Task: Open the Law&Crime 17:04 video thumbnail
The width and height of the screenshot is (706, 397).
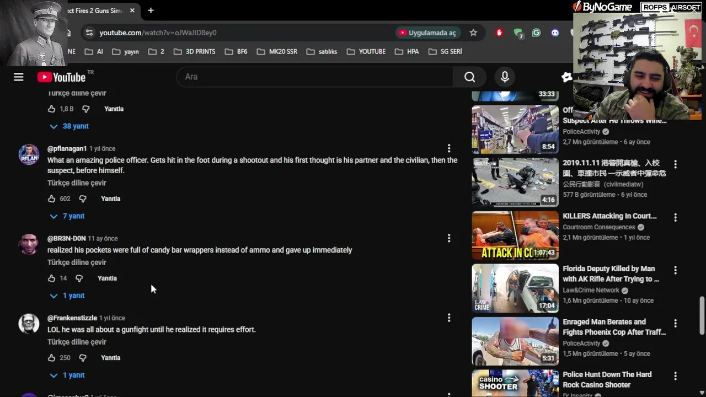Action: point(515,288)
